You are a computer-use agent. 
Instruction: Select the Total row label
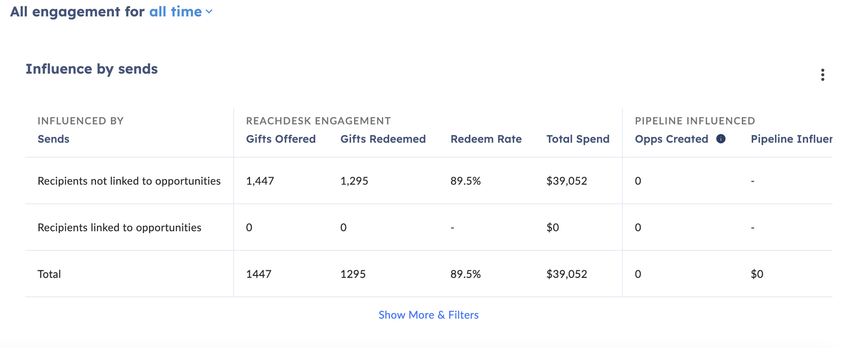[x=49, y=274]
